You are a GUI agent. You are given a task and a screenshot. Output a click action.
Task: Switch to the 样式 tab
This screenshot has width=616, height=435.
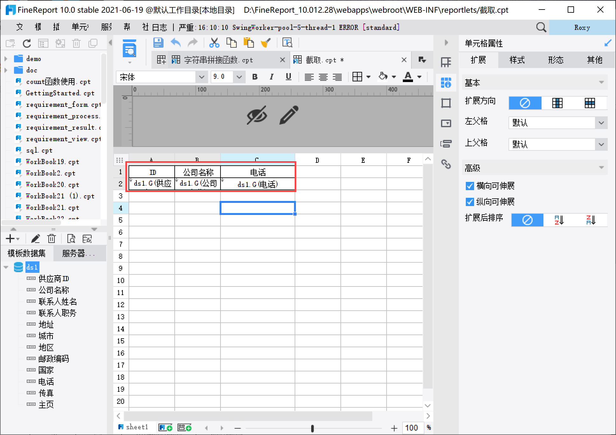point(517,60)
